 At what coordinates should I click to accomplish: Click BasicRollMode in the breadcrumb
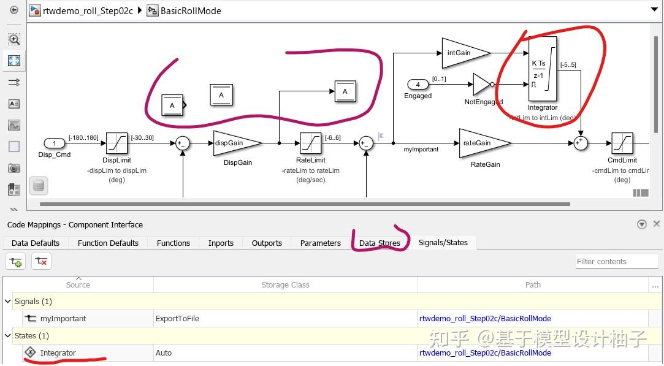[191, 10]
